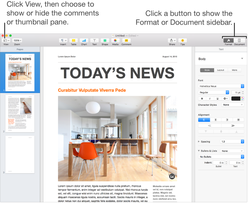Close the window with red button

[x=2, y=36]
